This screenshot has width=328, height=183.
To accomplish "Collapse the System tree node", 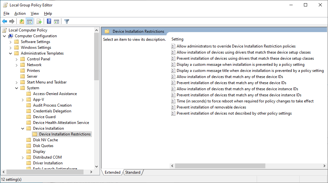I will tap(16, 88).
